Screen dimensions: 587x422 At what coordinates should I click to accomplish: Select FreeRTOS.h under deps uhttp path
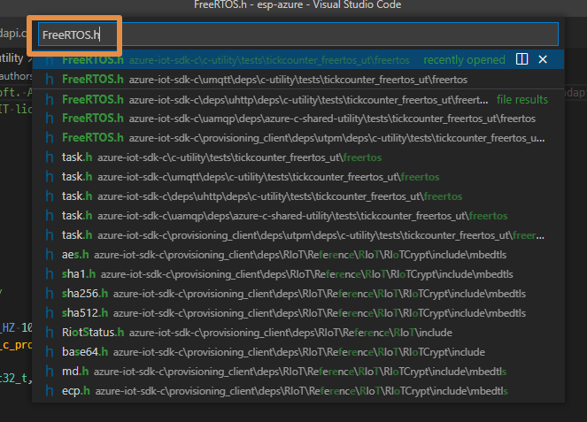(x=298, y=99)
